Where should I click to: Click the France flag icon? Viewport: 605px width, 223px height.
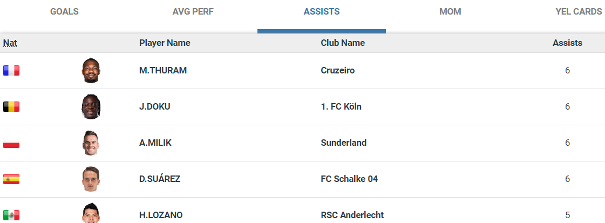pyautogui.click(x=11, y=71)
